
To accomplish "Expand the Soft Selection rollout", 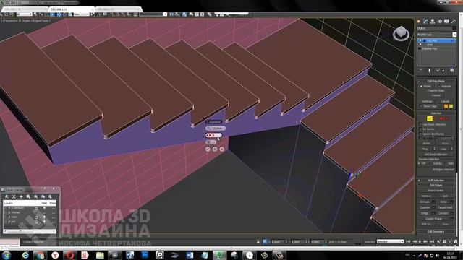I will coord(436,181).
